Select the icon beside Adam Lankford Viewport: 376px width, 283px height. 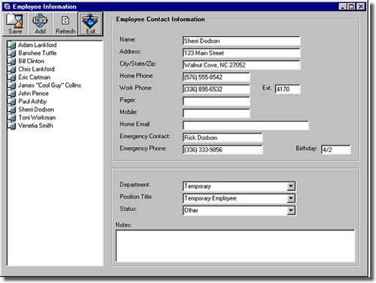(x=12, y=45)
